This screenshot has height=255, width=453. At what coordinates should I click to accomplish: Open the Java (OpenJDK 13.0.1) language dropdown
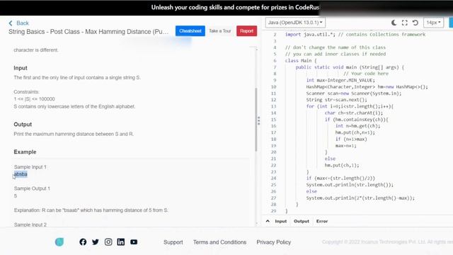click(295, 23)
